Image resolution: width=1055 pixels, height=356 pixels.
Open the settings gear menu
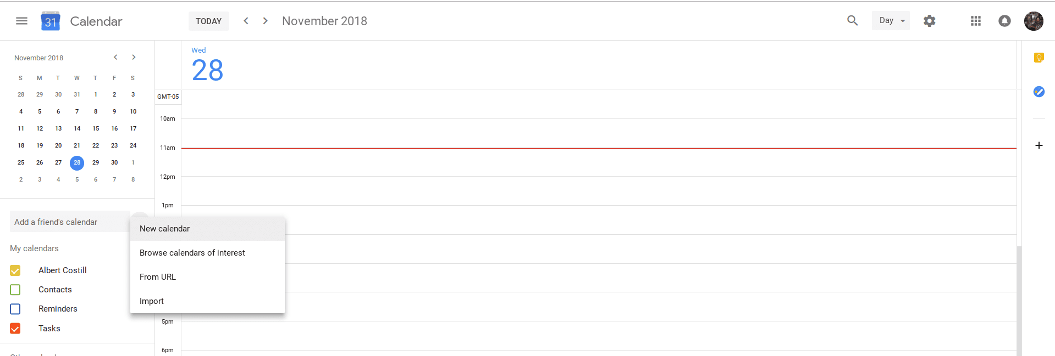click(929, 21)
